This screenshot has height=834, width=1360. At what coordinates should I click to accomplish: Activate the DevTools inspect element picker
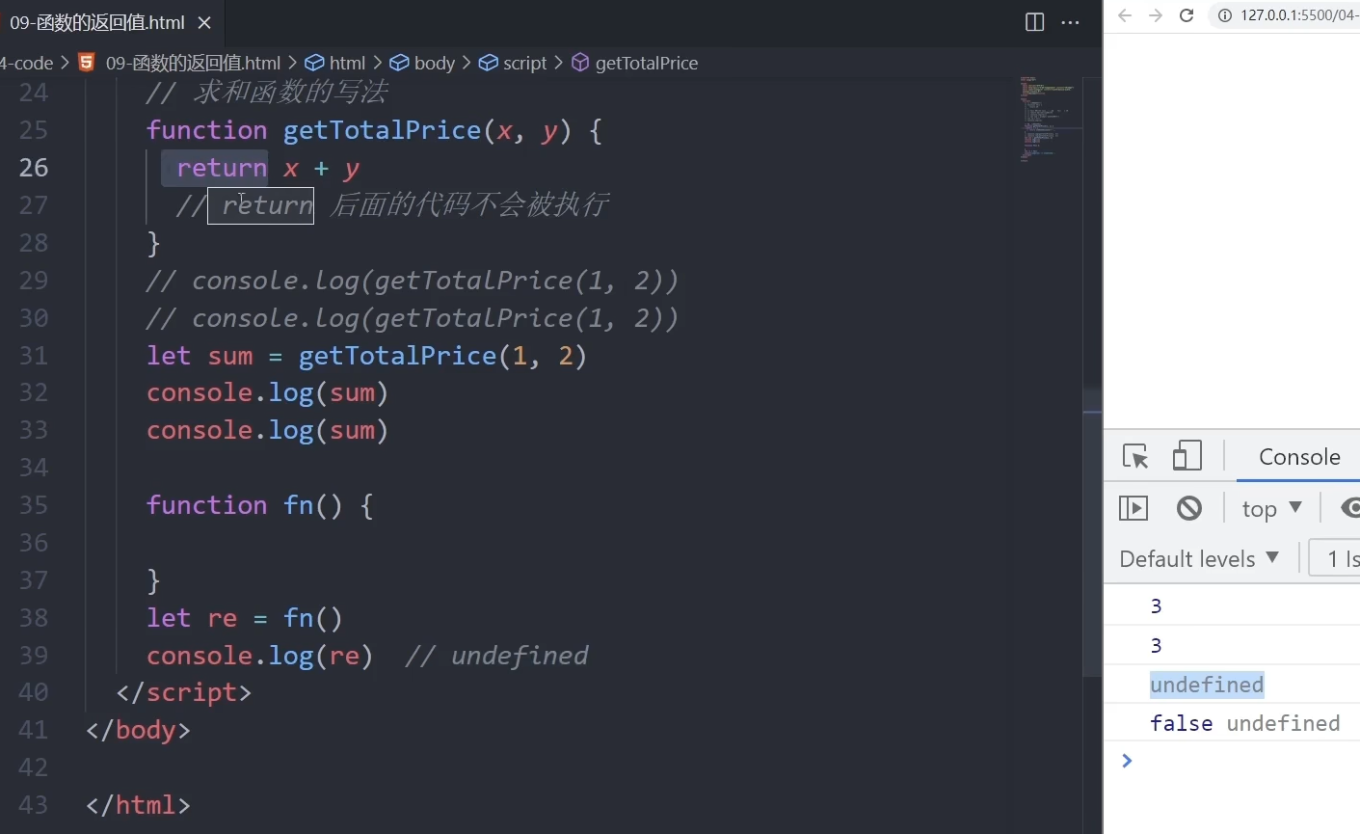(1135, 456)
